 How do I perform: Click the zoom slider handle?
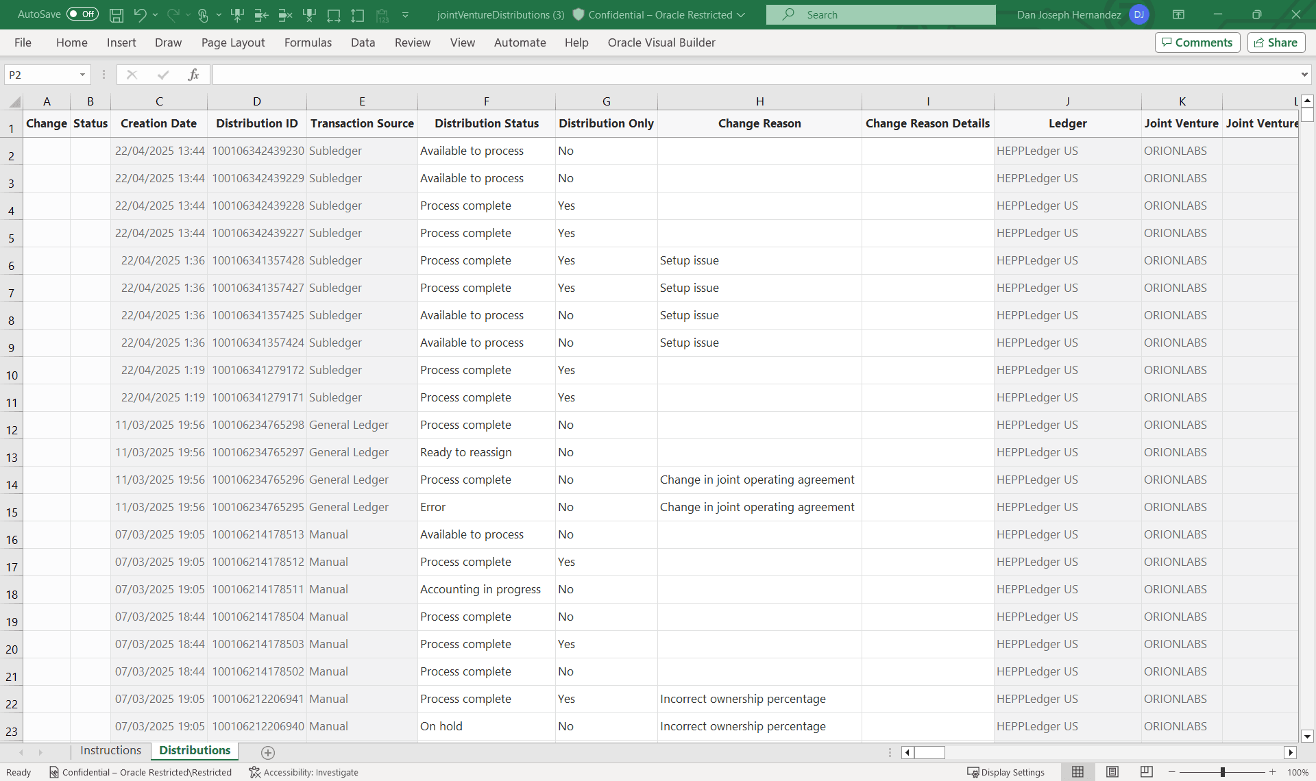click(x=1222, y=772)
